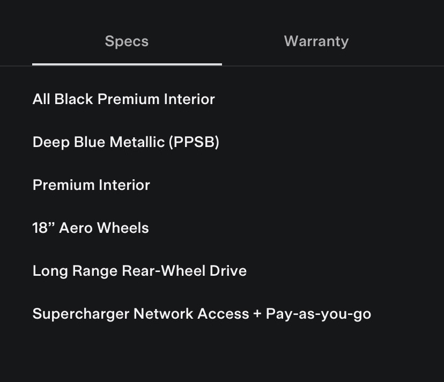Click the PPSB paint code in parentheses
The image size is (444, 382).
pyautogui.click(x=194, y=142)
